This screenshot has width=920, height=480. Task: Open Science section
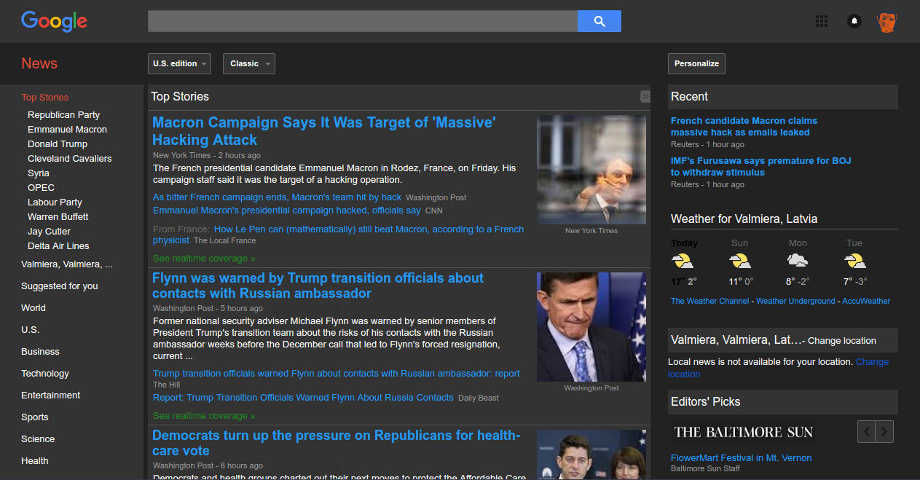[x=38, y=438]
